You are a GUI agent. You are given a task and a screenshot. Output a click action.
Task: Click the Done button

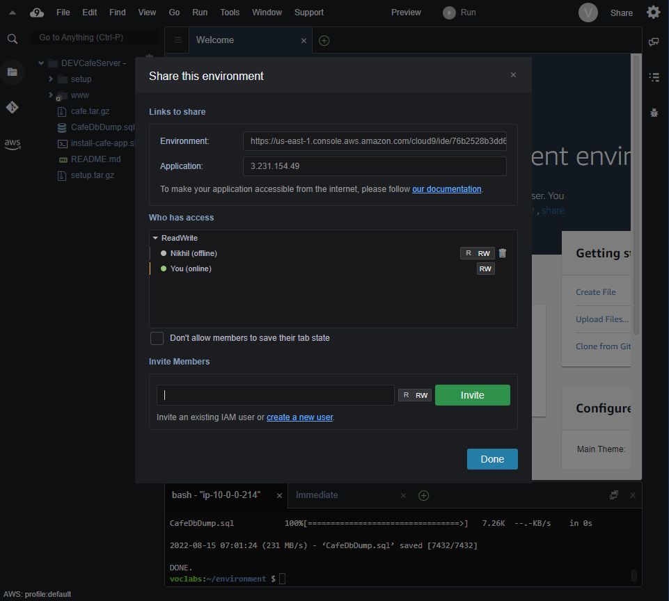click(x=492, y=459)
